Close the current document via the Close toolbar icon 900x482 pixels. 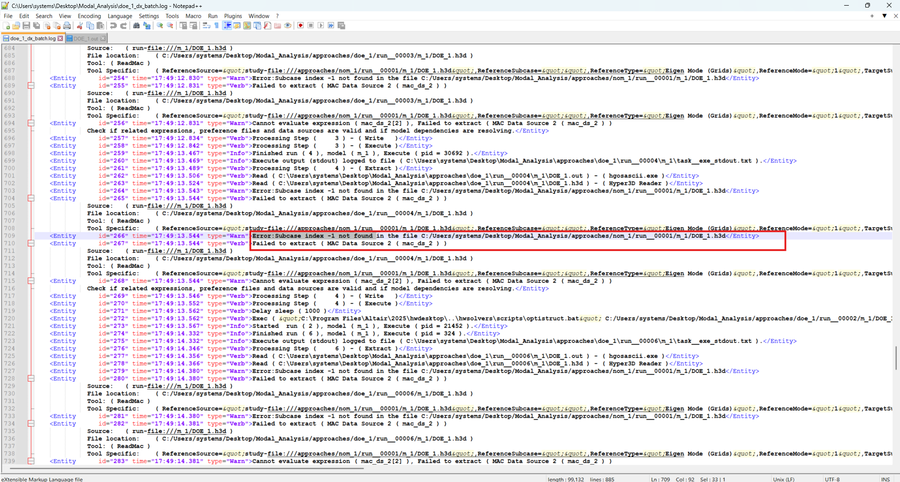(x=47, y=26)
